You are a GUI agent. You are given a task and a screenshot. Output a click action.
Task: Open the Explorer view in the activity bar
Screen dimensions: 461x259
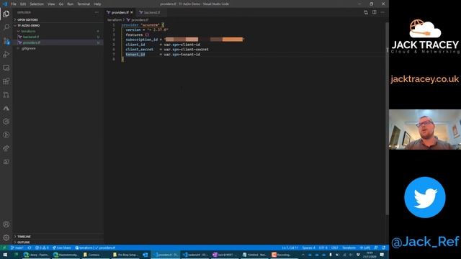click(6, 14)
